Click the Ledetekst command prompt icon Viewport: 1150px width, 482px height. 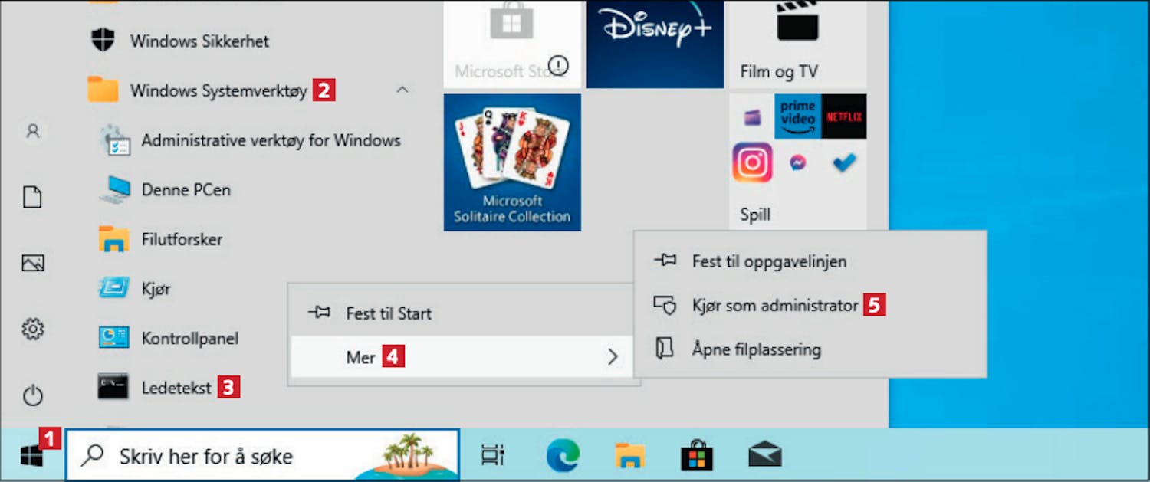click(x=113, y=387)
